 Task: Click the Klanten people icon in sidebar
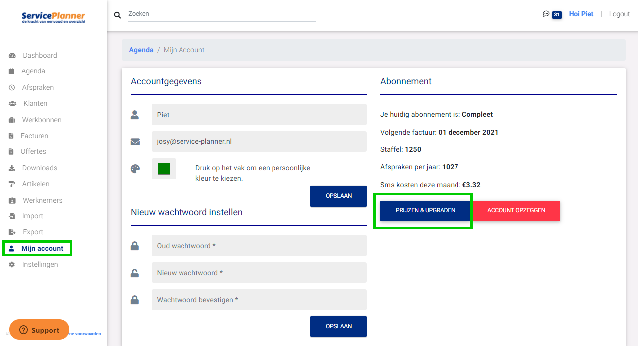point(13,104)
